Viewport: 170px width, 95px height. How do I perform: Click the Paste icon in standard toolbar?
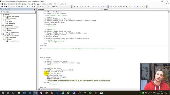click(16, 7)
